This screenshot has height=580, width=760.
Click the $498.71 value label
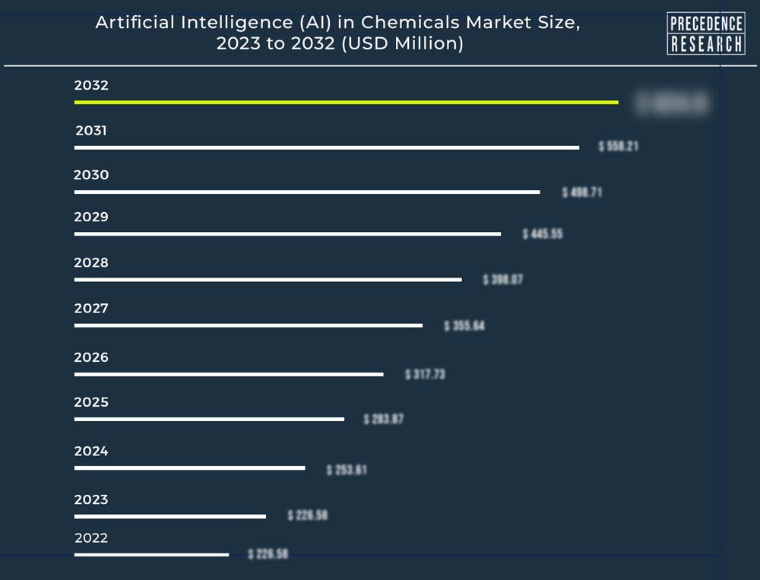click(x=581, y=192)
